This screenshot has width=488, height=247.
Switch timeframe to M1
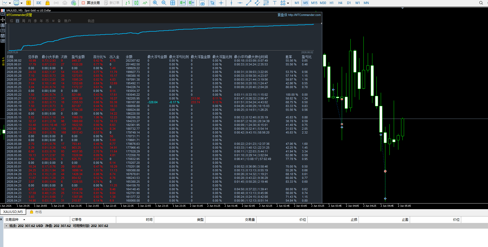(297, 3)
